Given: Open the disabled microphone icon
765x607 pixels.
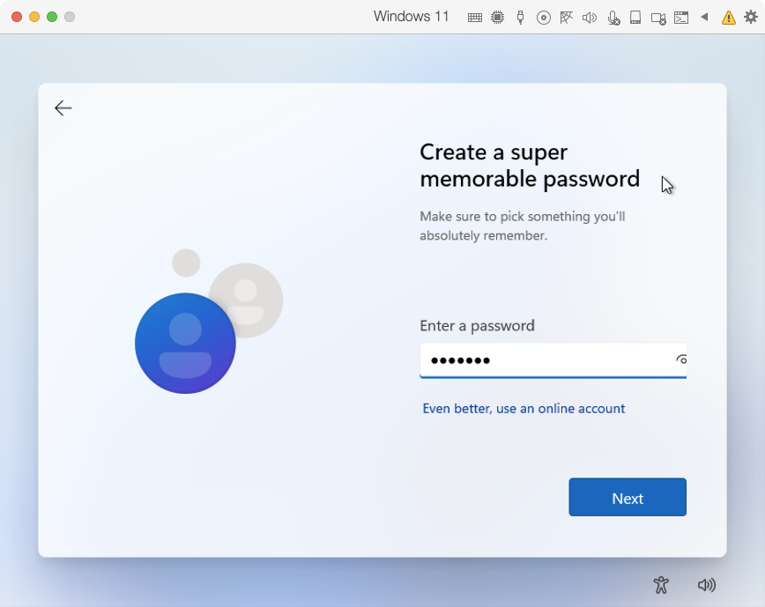Looking at the screenshot, I should [613, 18].
